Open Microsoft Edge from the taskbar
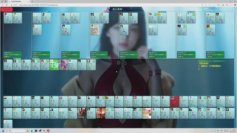 pos(32,131)
